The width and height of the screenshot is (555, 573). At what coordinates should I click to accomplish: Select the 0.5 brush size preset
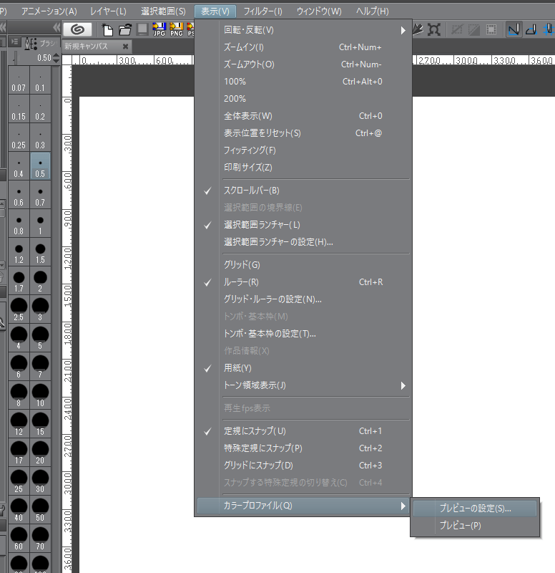click(40, 167)
